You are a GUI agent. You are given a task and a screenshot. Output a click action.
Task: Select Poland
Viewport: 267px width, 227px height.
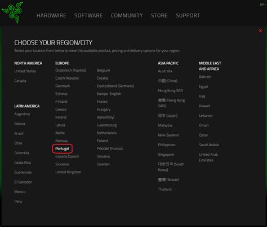pos(103,141)
